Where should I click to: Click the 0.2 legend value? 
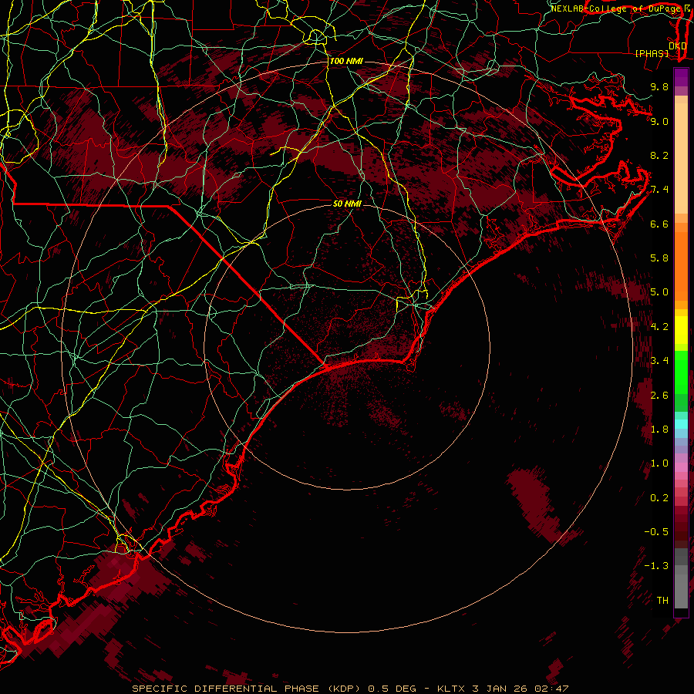[x=659, y=498]
